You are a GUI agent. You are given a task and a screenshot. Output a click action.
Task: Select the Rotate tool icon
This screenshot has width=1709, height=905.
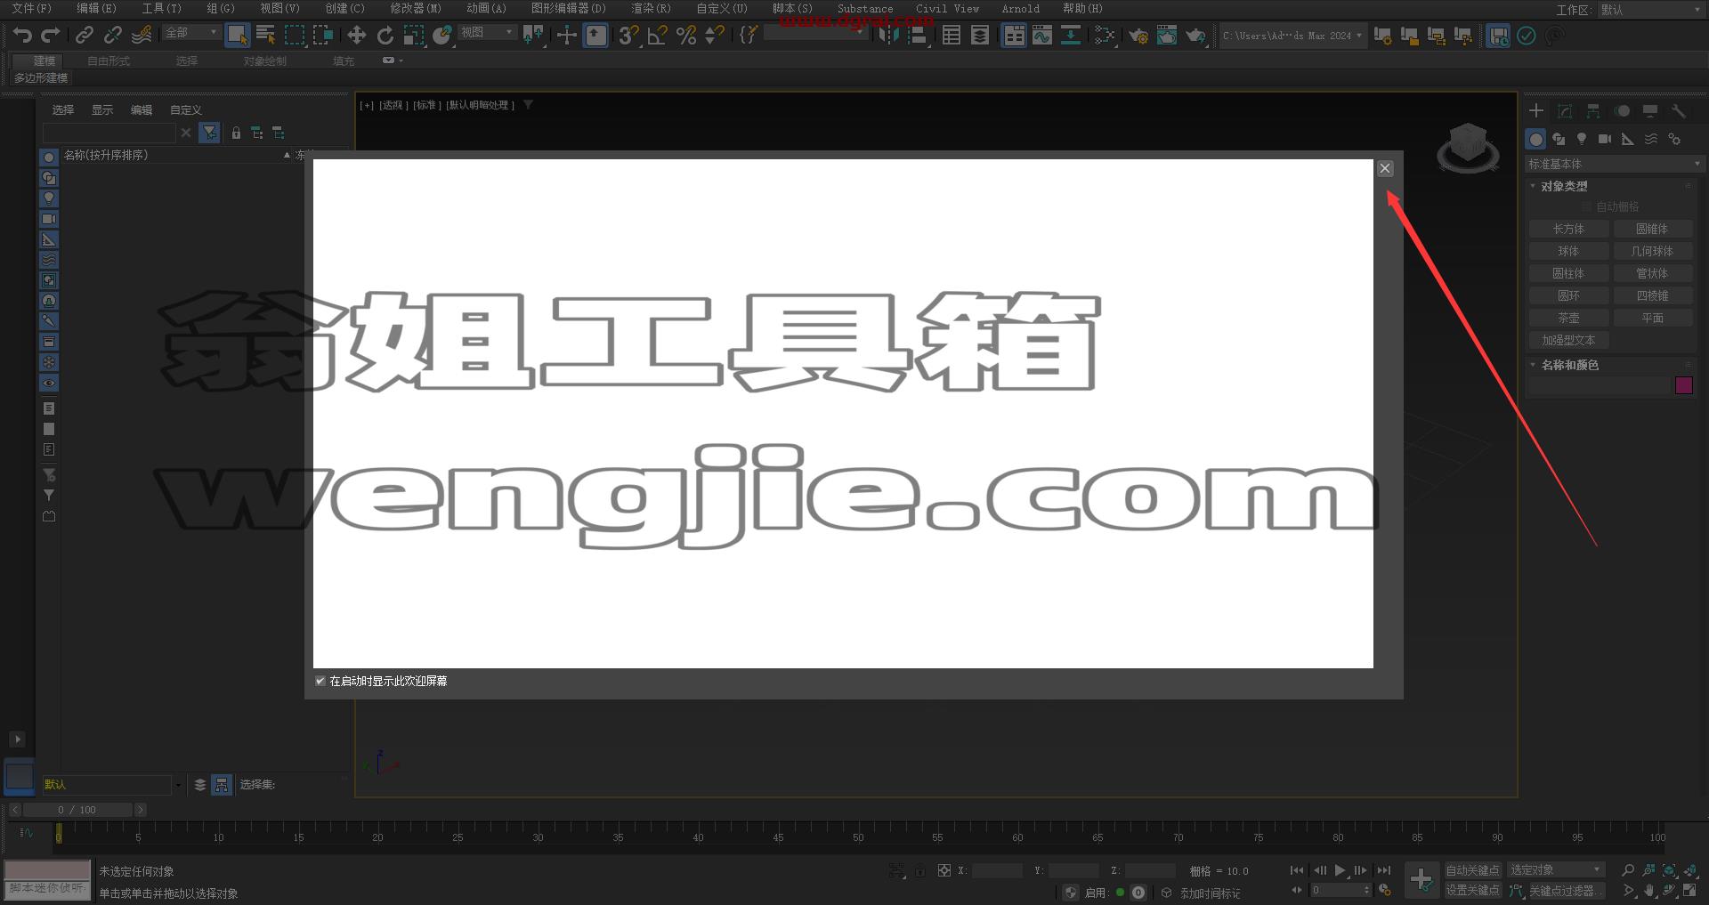385,36
